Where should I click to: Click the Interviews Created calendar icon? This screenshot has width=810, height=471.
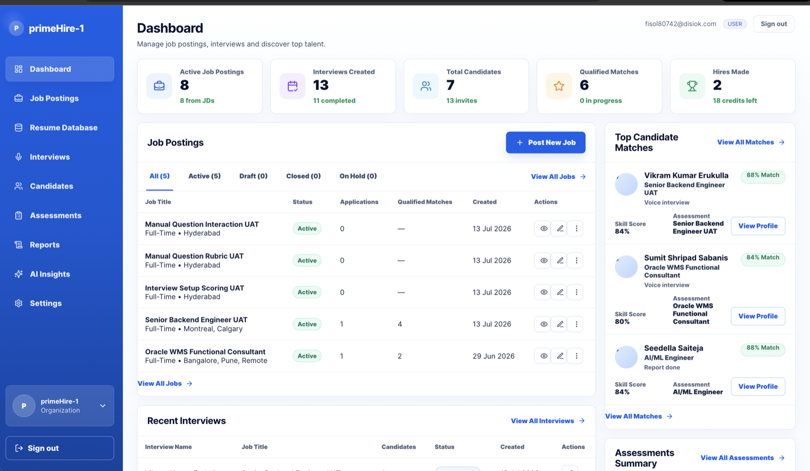point(293,86)
